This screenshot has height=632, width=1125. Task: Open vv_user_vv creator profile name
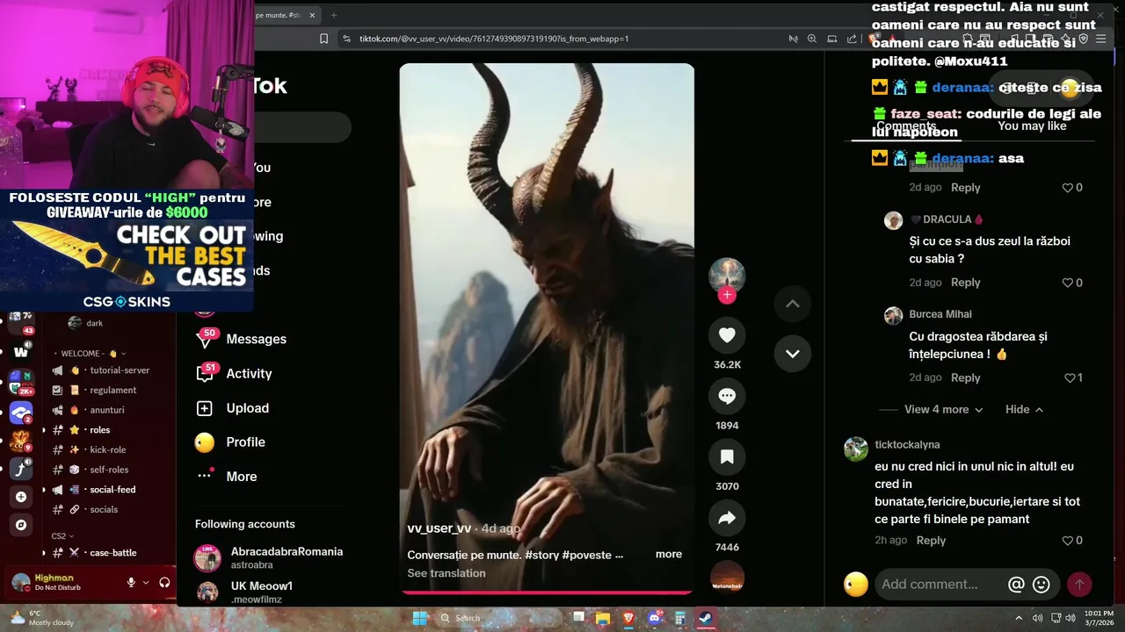tap(439, 528)
